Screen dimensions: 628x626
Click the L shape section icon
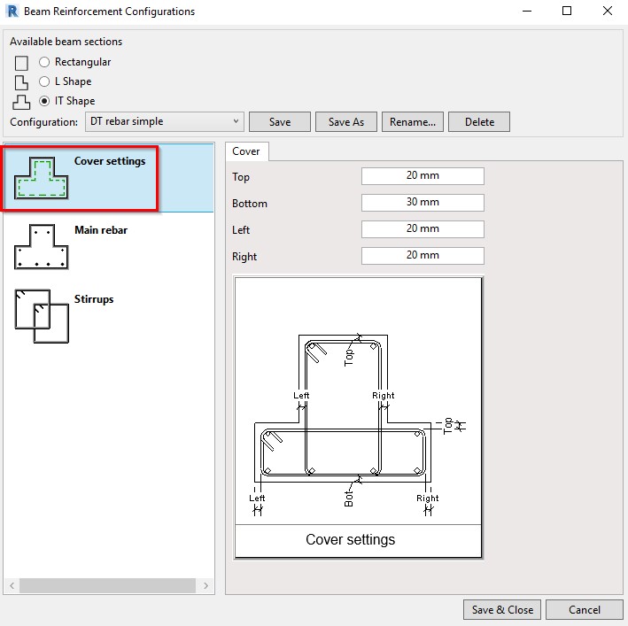click(21, 82)
